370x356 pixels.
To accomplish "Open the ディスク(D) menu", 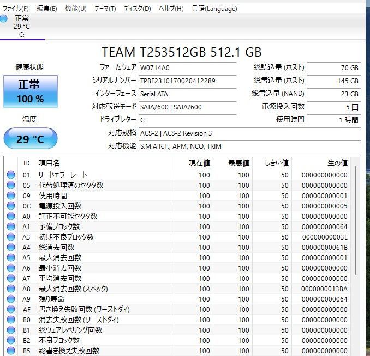I will (138, 9).
